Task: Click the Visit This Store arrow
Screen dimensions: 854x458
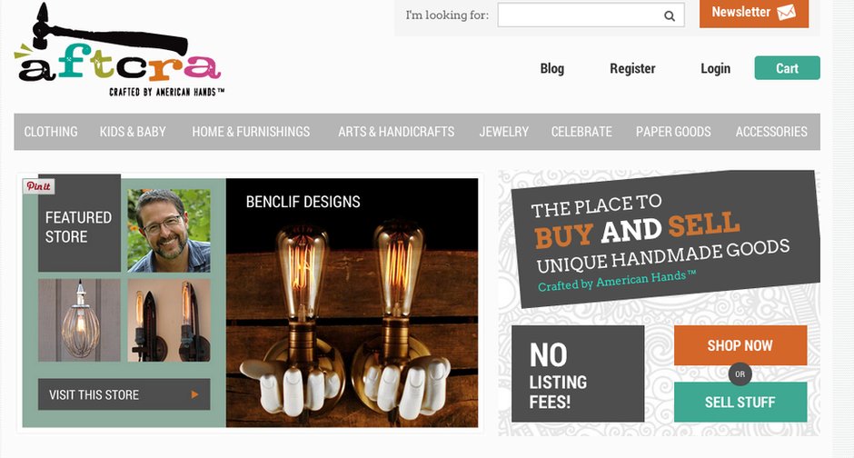Action: (x=194, y=394)
